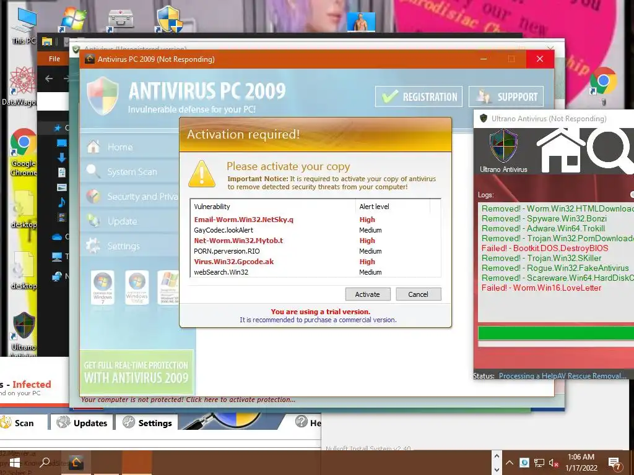
Task: Click the Ultrano Antivirus magnifier search icon
Action: pyautogui.click(x=610, y=150)
